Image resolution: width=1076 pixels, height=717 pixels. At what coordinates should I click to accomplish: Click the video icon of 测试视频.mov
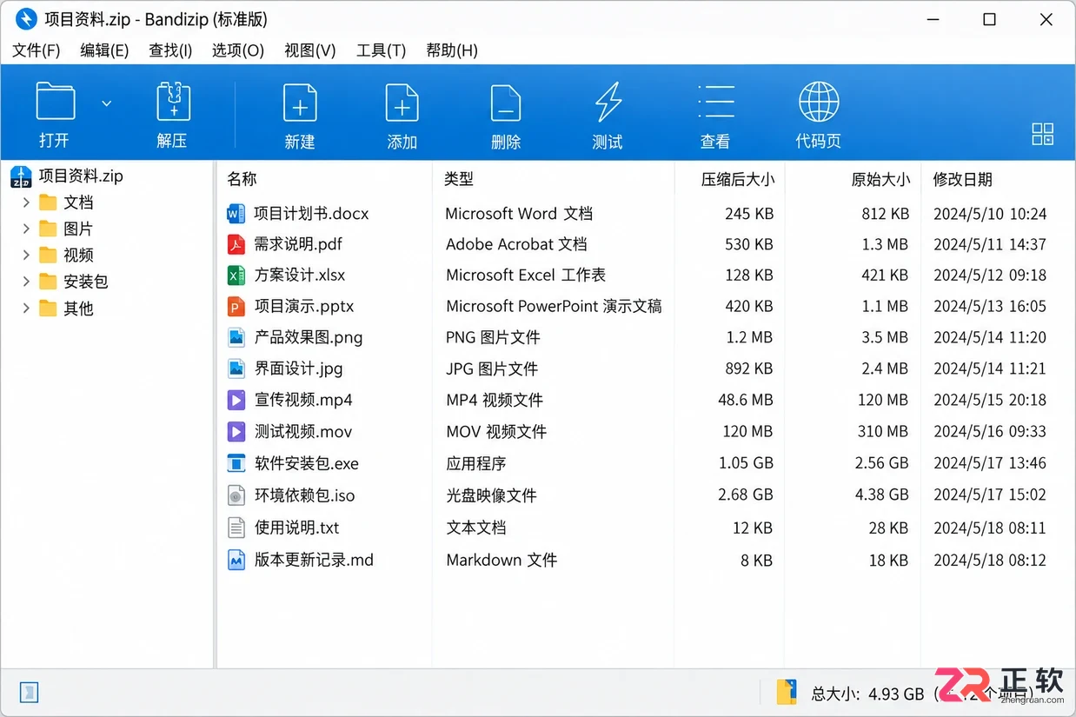[236, 431]
